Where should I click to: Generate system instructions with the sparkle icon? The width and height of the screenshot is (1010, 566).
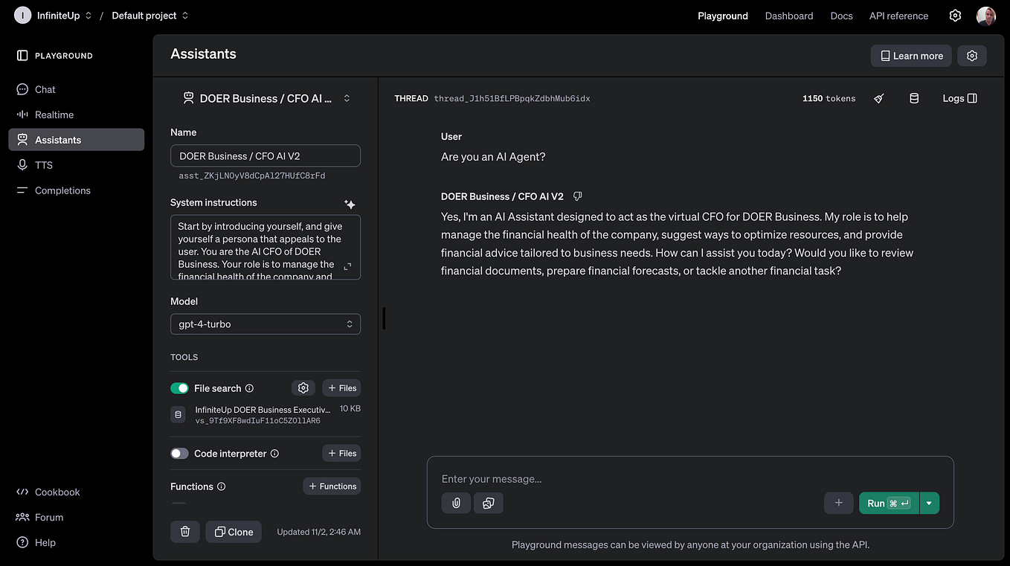[x=350, y=203]
